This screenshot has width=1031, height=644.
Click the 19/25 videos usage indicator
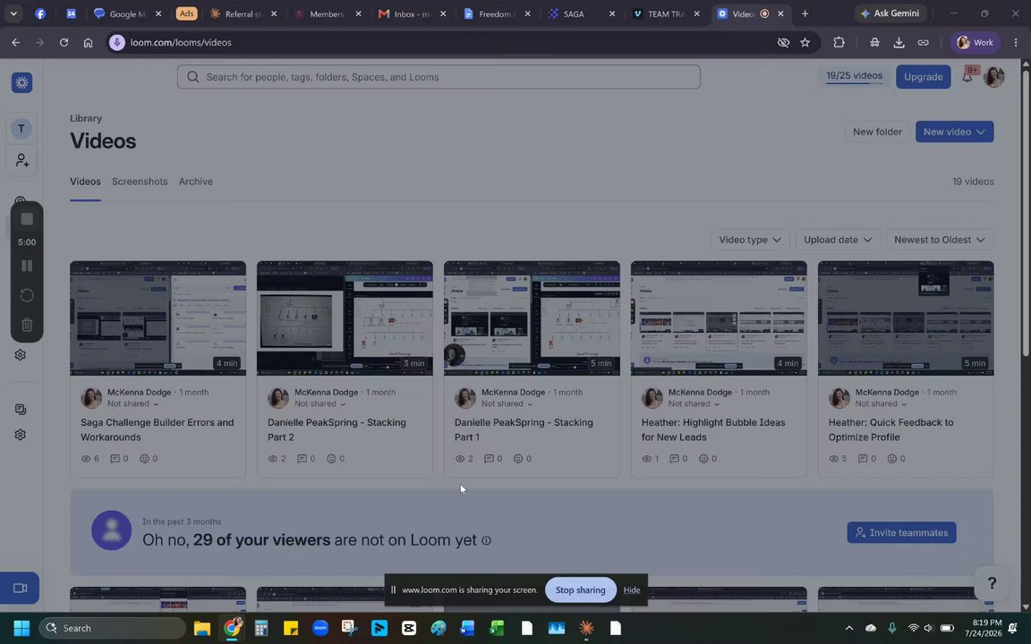point(854,76)
